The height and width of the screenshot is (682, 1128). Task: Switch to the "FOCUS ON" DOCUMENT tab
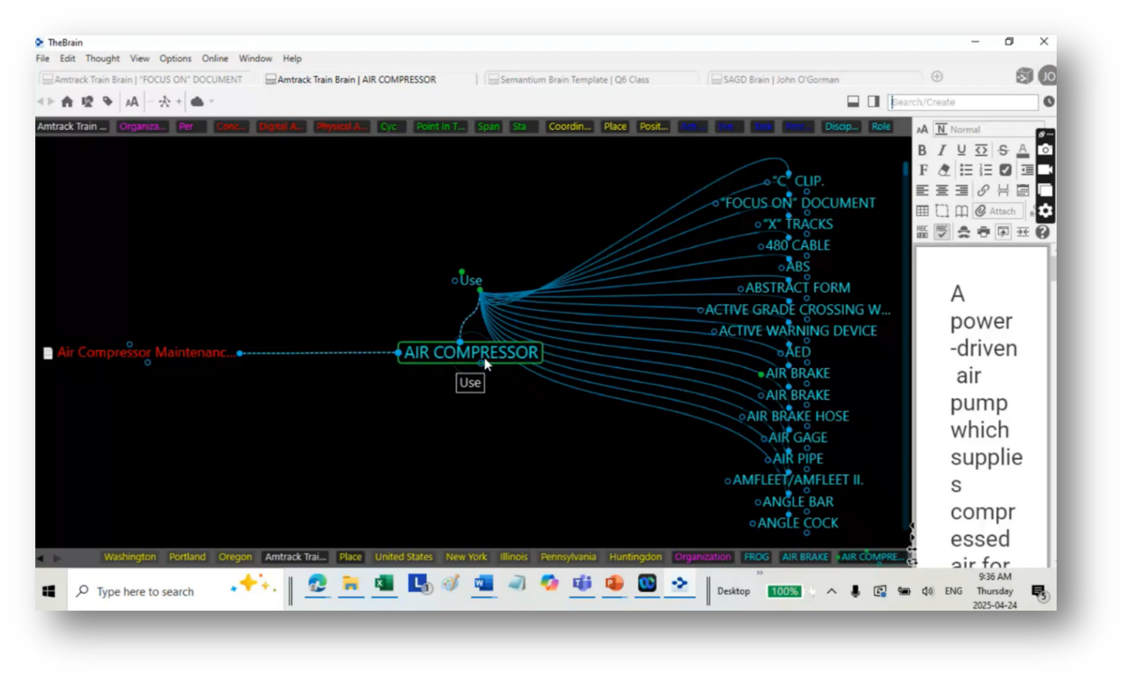(x=143, y=80)
